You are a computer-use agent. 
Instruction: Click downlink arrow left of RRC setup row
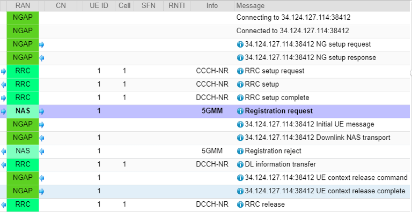[3, 85]
